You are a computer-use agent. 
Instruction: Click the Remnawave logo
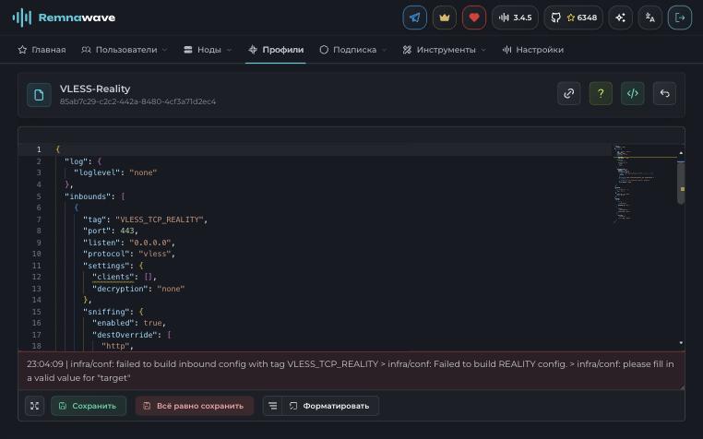pos(64,18)
